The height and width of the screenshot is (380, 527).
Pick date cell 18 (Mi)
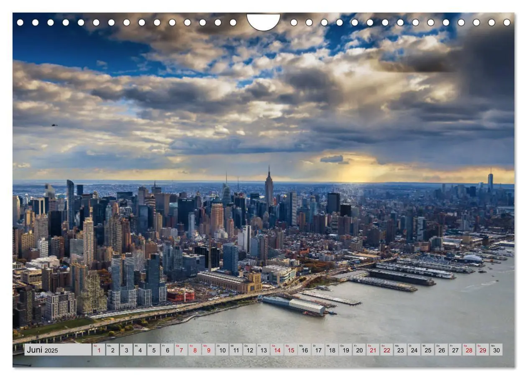click(x=332, y=350)
